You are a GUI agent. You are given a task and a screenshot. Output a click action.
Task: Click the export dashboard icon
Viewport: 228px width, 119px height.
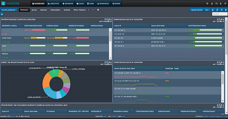[x=217, y=10]
